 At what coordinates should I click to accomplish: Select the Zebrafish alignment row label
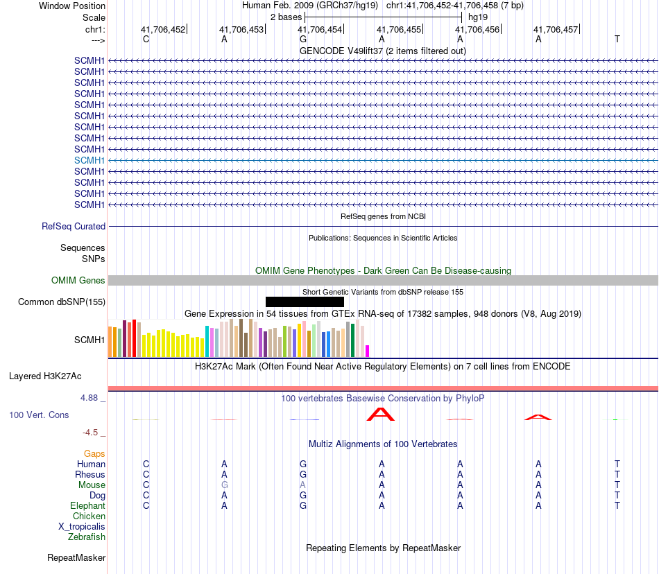(87, 537)
